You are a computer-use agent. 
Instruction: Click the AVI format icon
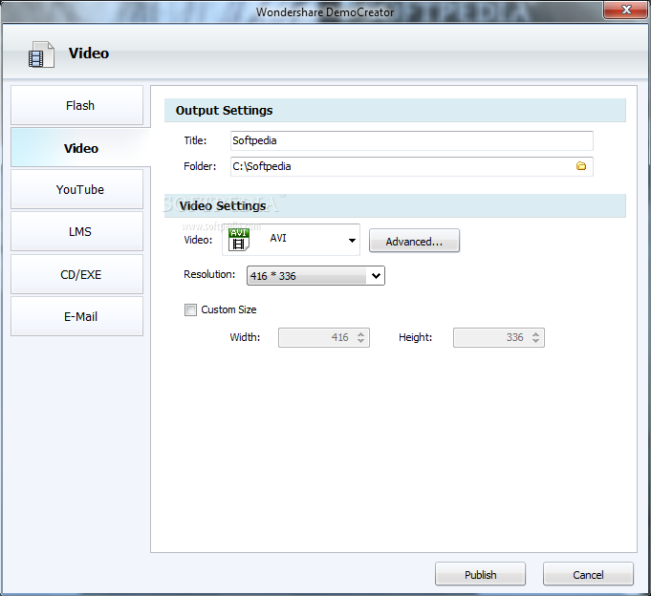[x=239, y=240]
